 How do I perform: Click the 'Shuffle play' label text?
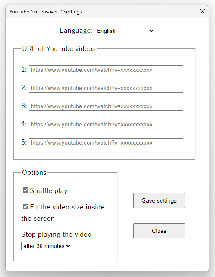click(x=49, y=191)
